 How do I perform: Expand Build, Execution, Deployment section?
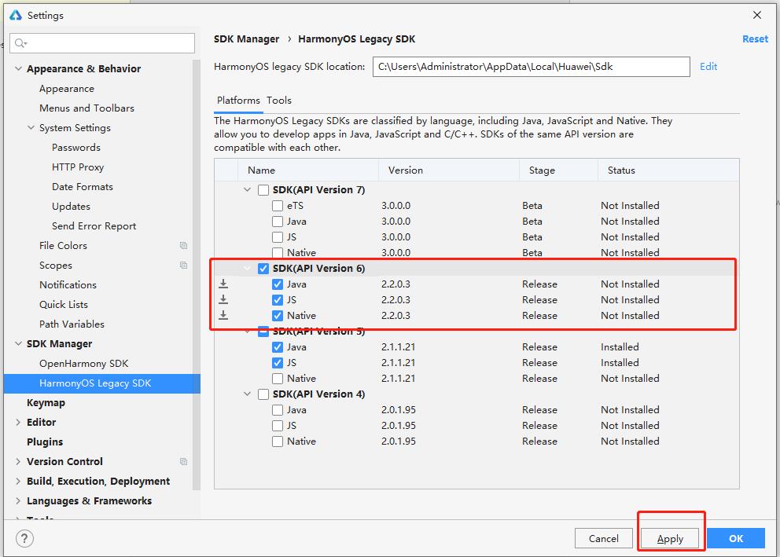18,482
